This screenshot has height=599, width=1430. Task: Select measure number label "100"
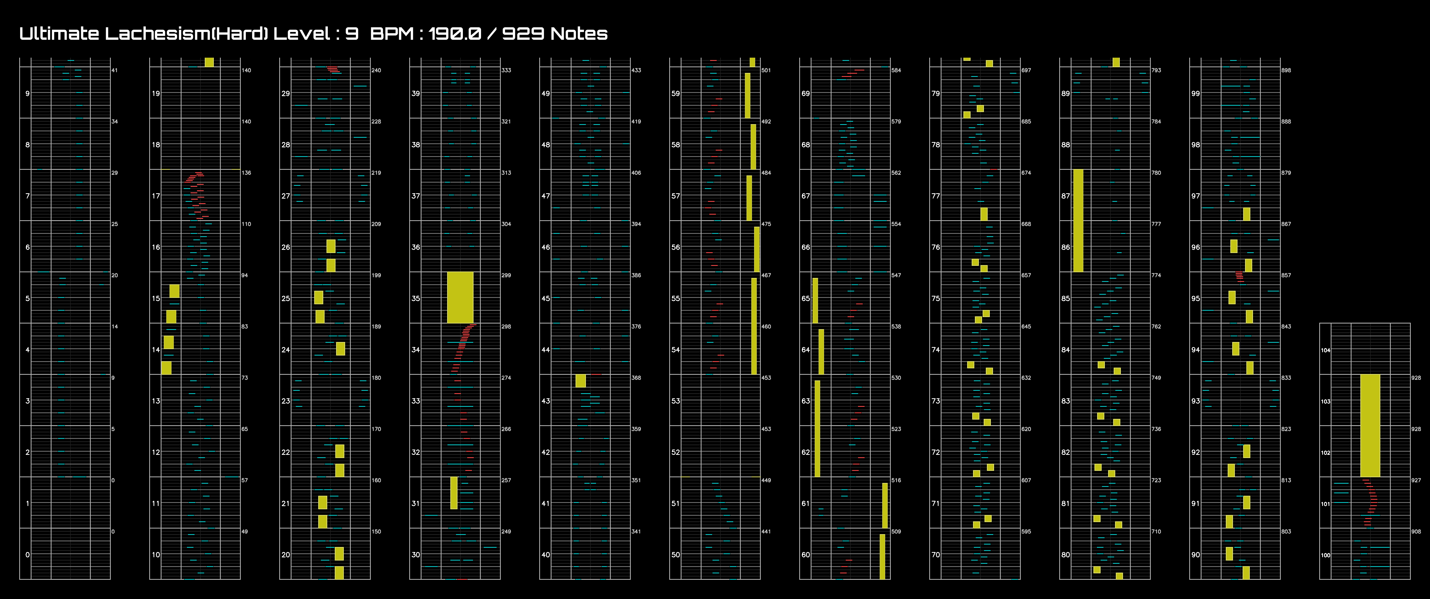coord(1326,555)
